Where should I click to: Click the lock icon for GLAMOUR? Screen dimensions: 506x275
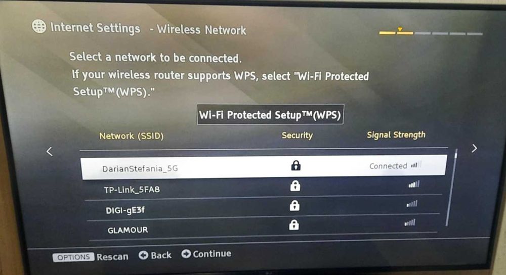tap(293, 225)
